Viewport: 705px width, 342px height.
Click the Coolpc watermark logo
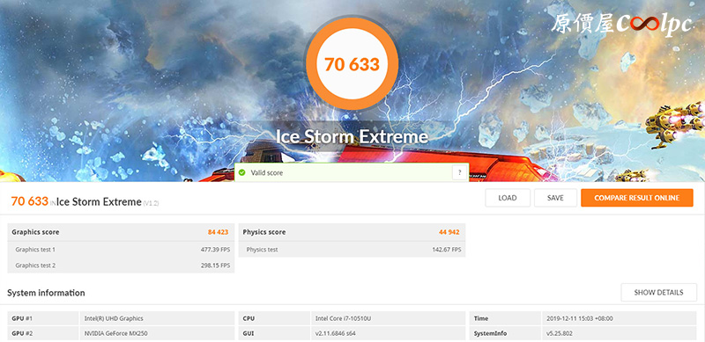coord(621,24)
